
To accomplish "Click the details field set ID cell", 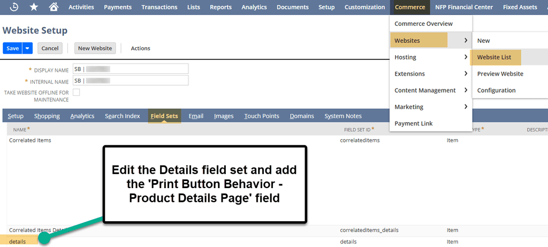I will click(x=348, y=242).
